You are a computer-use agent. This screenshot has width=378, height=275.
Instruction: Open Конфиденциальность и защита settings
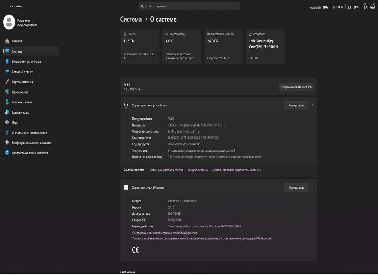[x=31, y=143]
